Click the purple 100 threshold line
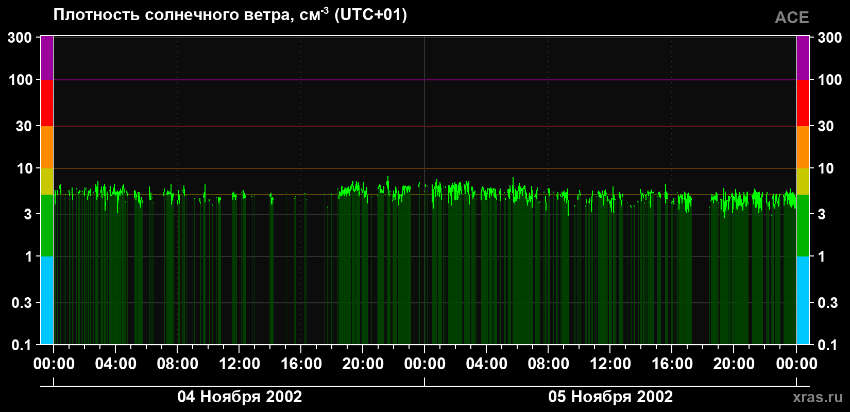 (x=425, y=80)
